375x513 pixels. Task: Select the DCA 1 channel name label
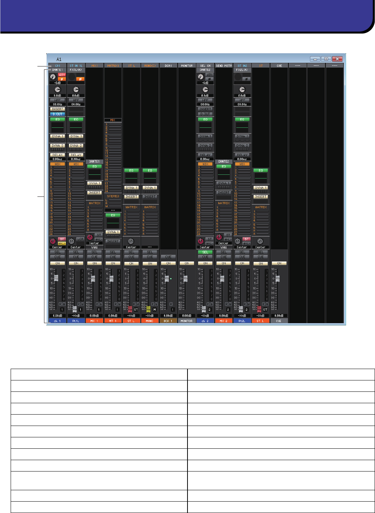pos(168,321)
